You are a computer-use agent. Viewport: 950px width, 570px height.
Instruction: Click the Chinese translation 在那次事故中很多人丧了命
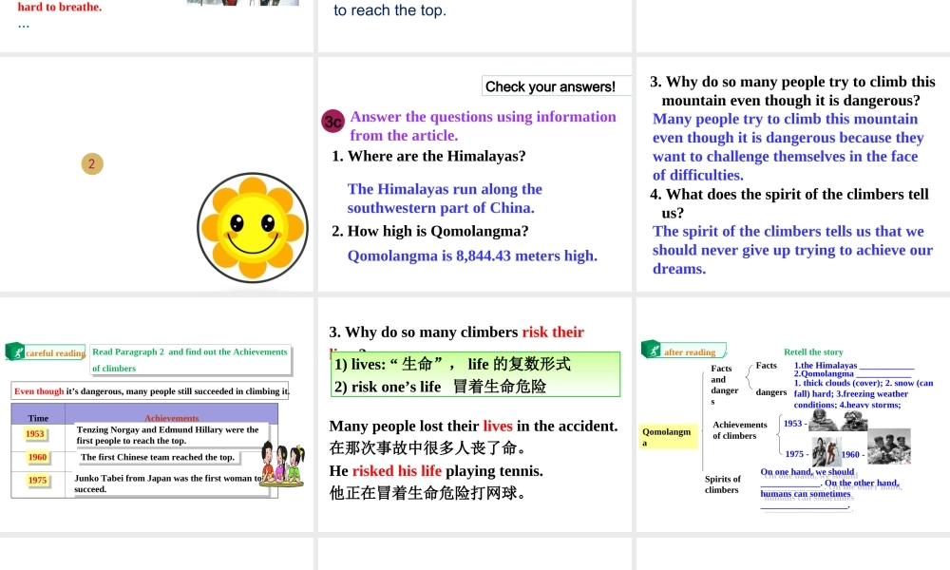click(428, 448)
